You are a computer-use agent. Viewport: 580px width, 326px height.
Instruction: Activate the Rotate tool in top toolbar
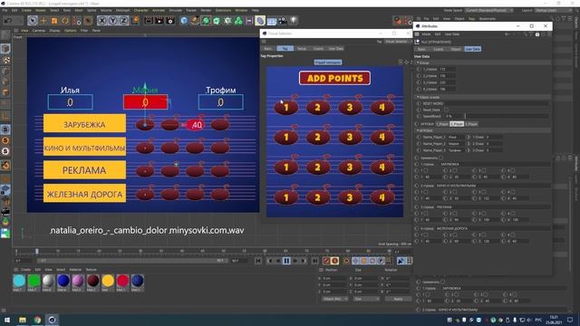(x=65, y=21)
